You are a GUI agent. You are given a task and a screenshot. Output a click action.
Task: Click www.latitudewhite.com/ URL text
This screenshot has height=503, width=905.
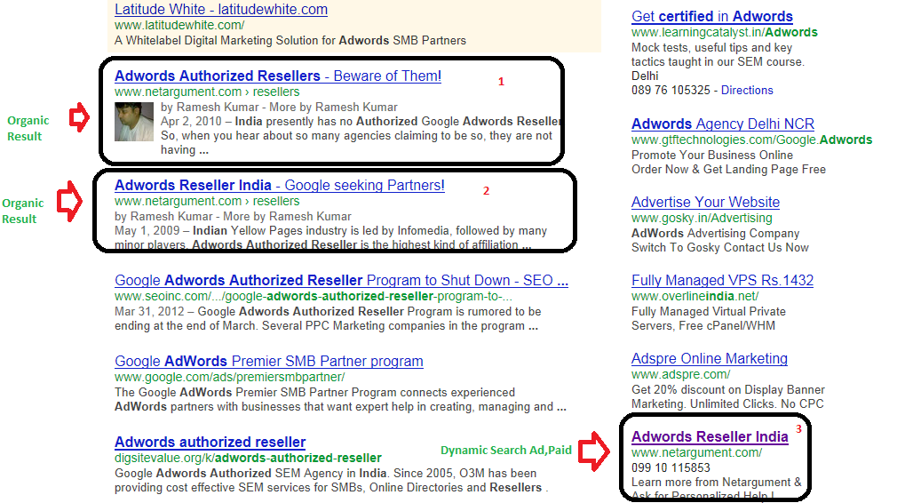179,26
